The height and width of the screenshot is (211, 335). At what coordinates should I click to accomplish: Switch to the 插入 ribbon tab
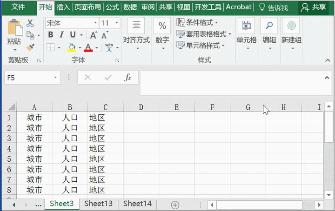click(x=63, y=7)
